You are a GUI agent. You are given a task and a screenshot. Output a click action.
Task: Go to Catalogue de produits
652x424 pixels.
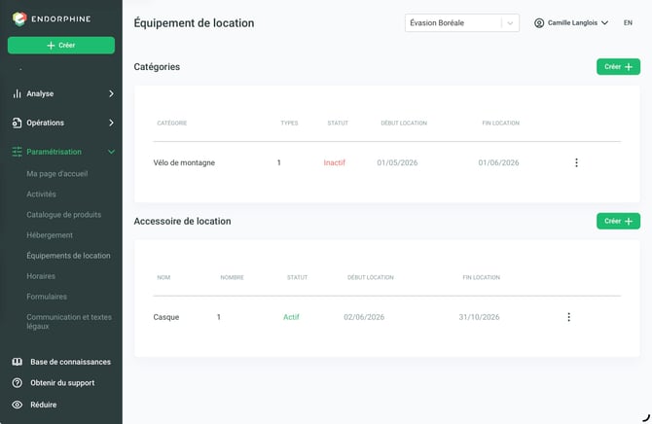pos(63,215)
